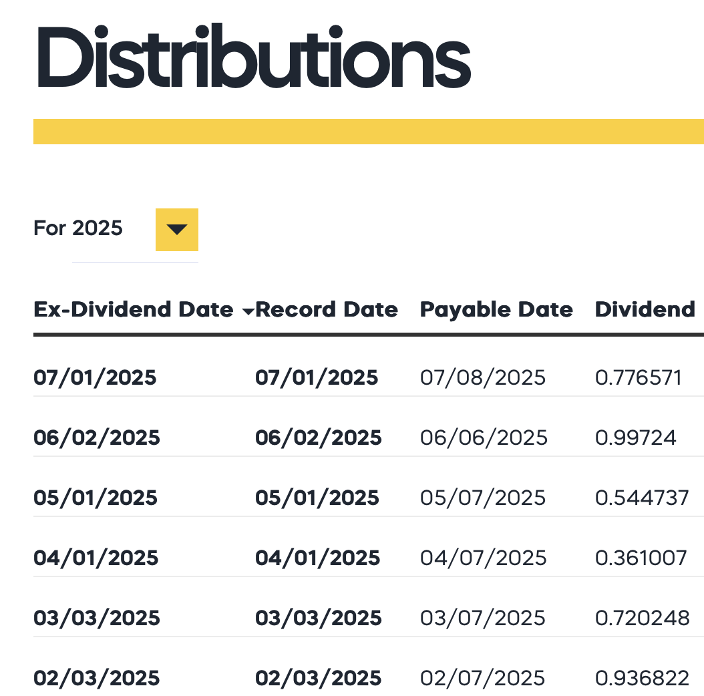Screen dimensions: 704x696
Task: Select ex-dividend date 07/01/2025
Action: coord(95,377)
